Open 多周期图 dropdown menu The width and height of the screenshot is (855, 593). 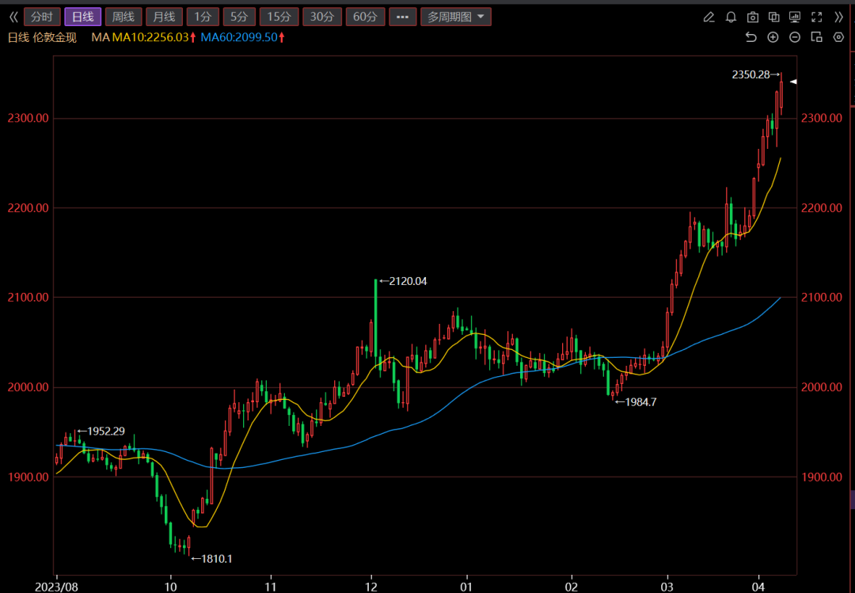coord(455,17)
